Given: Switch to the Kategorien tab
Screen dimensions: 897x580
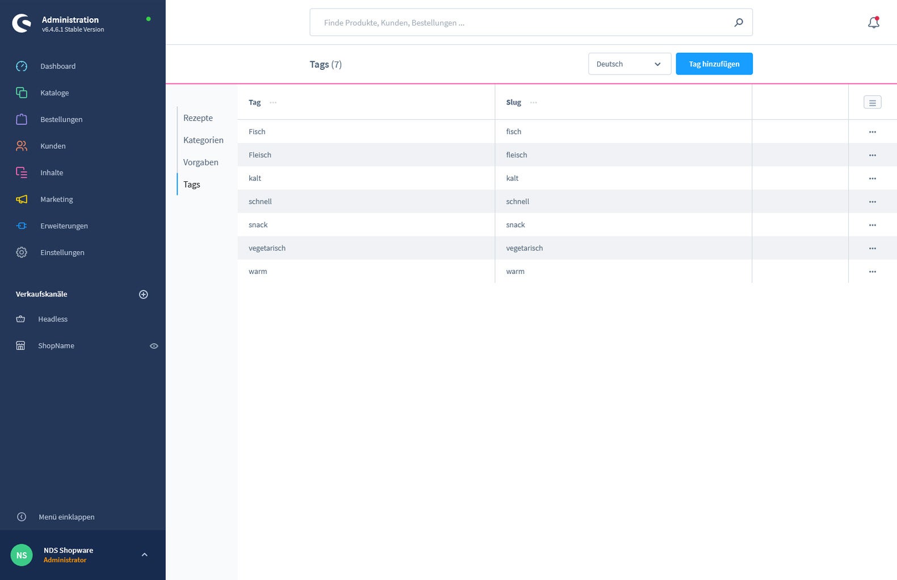Looking at the screenshot, I should point(203,140).
